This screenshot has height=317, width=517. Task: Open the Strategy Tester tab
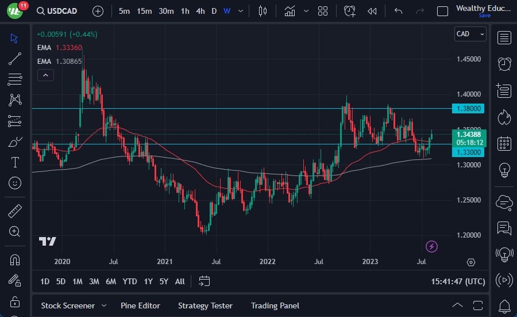pyautogui.click(x=205, y=305)
